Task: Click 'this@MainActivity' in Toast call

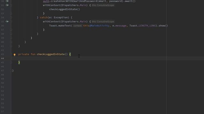Action: pos(96,26)
